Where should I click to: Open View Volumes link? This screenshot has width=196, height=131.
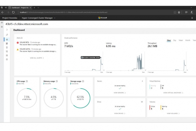click(x=173, y=113)
